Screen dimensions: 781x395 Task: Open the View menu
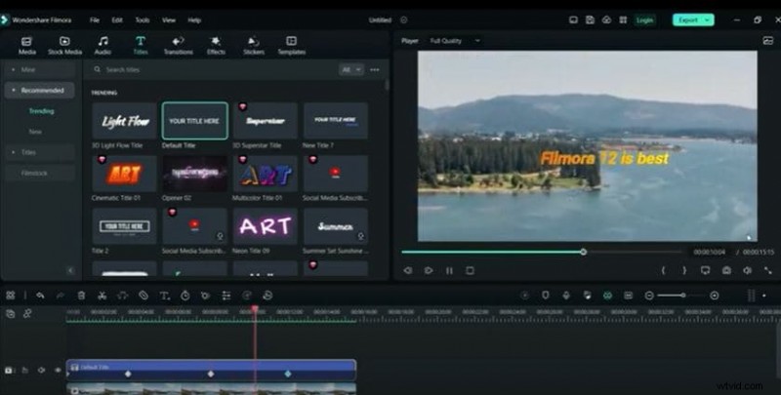click(169, 20)
